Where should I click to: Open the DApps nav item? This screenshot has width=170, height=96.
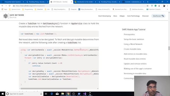pyautogui.click(x=122, y=16)
